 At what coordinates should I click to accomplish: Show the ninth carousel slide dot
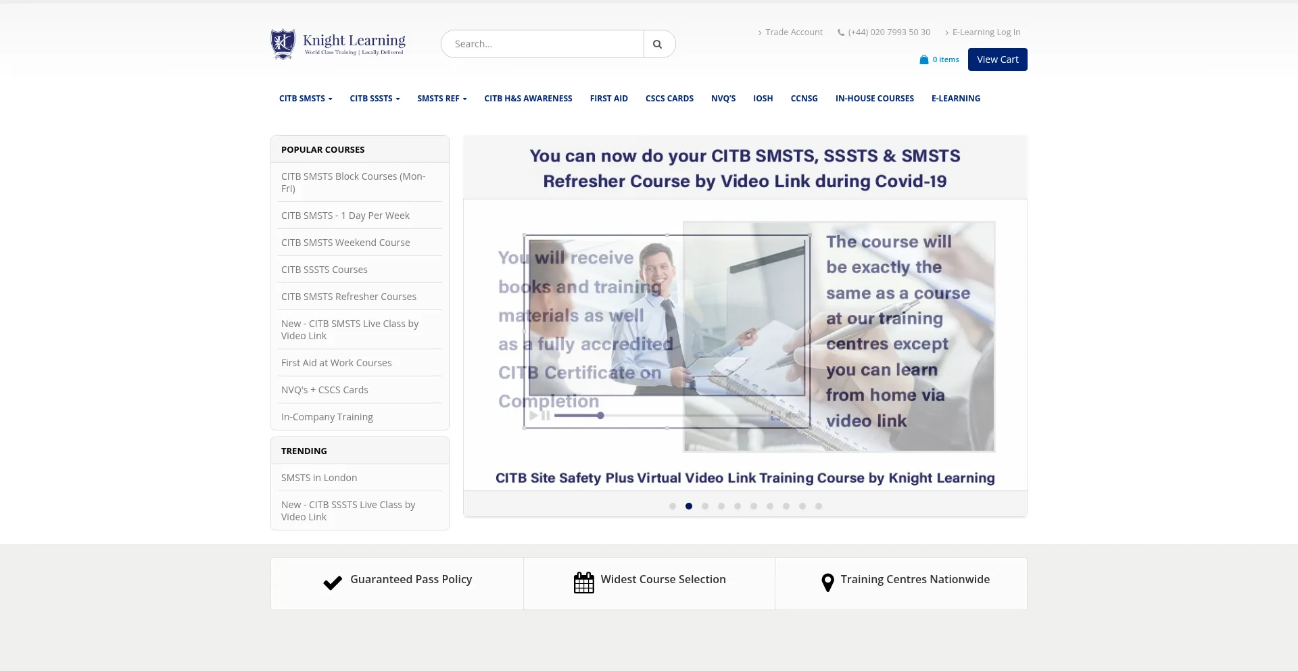click(x=802, y=506)
